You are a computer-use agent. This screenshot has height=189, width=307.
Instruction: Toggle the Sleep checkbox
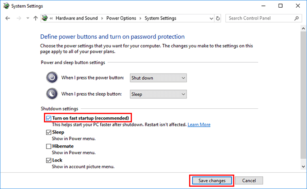coord(49,132)
